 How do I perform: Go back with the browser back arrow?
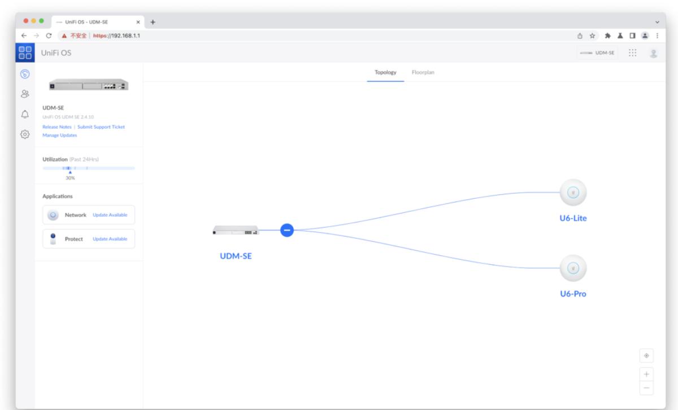[23, 36]
